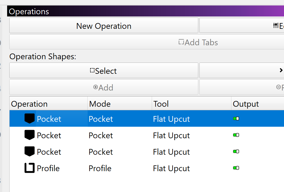Click the third Pocket operation's shape icon
Image resolution: width=284 pixels, height=192 pixels.
pos(30,151)
